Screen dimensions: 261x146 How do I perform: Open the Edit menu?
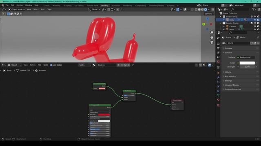pos(13,5)
